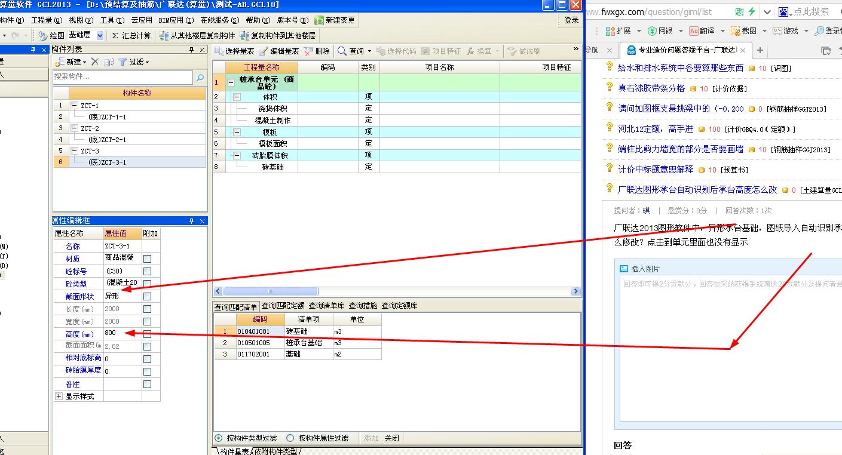Close the 构件列表 panel

(203, 50)
